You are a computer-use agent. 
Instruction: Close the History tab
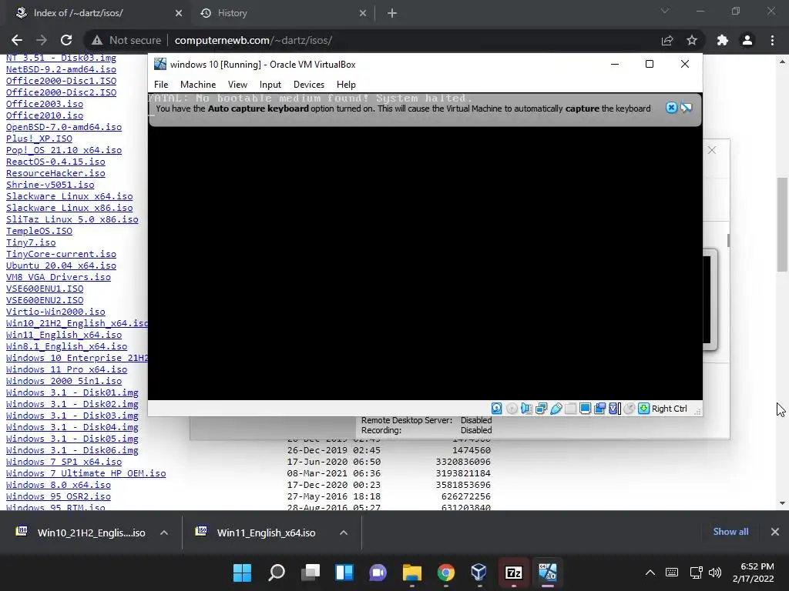[x=363, y=13]
